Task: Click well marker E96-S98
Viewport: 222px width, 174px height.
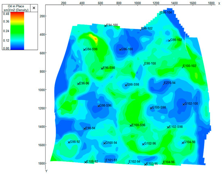Action: coord(102,68)
